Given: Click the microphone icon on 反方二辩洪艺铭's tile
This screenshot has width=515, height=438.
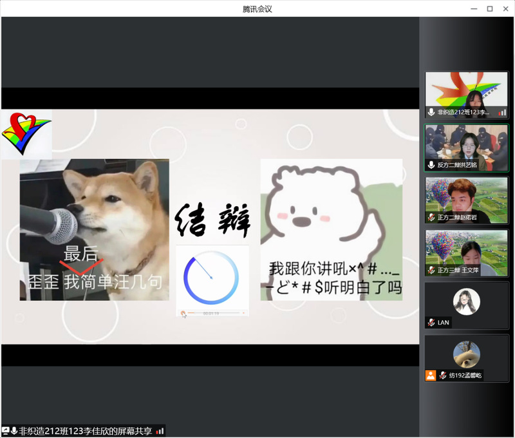Looking at the screenshot, I should [431, 165].
